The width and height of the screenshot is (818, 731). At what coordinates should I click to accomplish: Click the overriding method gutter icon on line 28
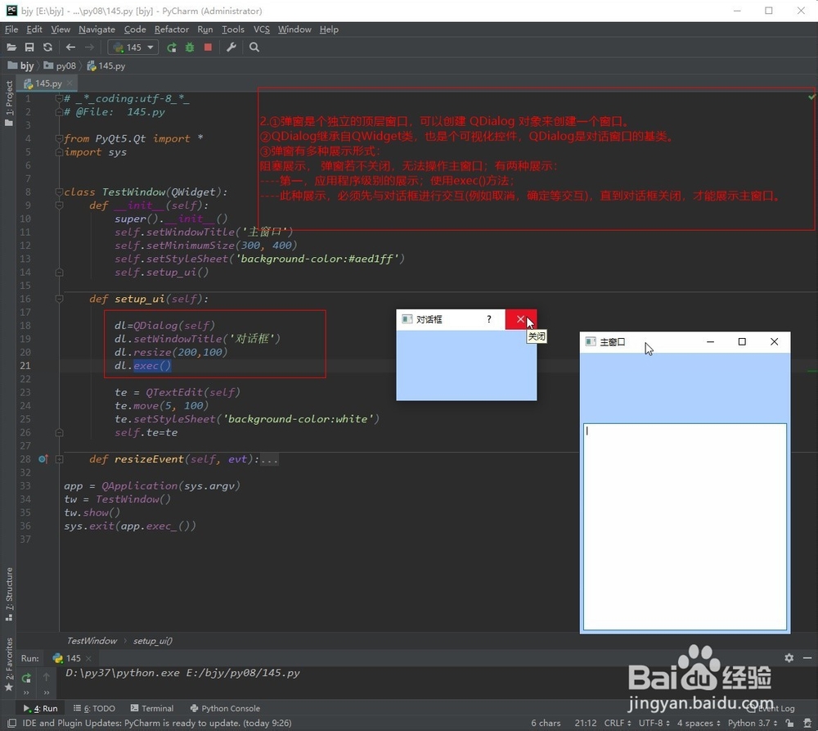click(43, 459)
